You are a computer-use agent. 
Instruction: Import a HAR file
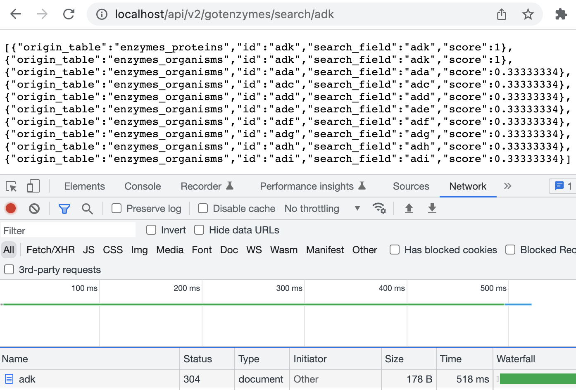[x=409, y=208]
